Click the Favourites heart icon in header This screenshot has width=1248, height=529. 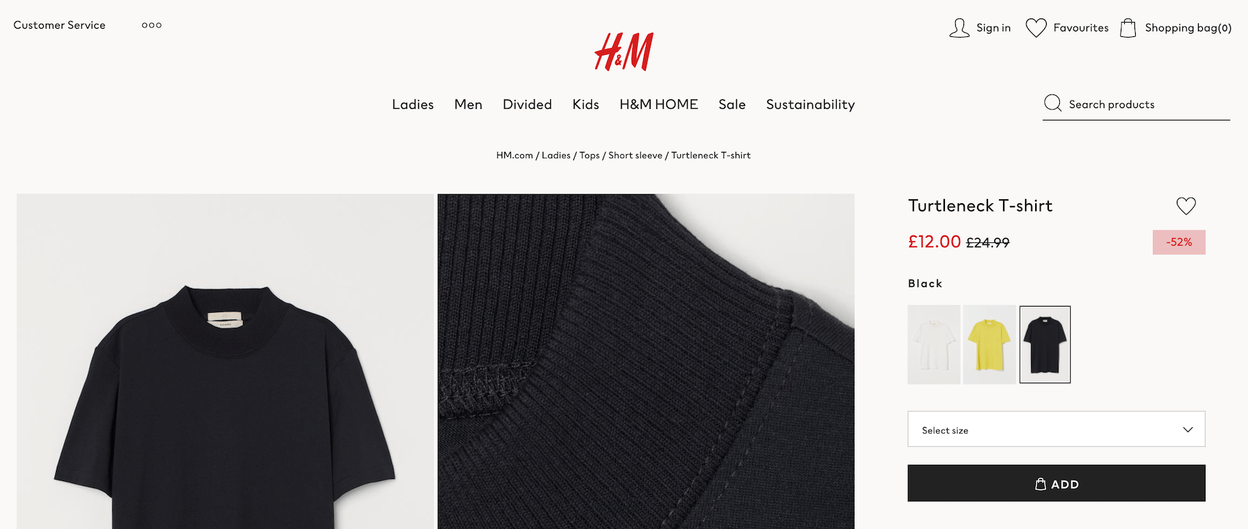tap(1036, 28)
